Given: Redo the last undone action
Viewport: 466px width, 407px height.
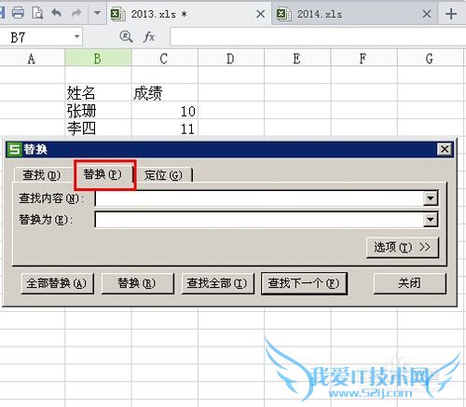Looking at the screenshot, I should click(x=76, y=13).
